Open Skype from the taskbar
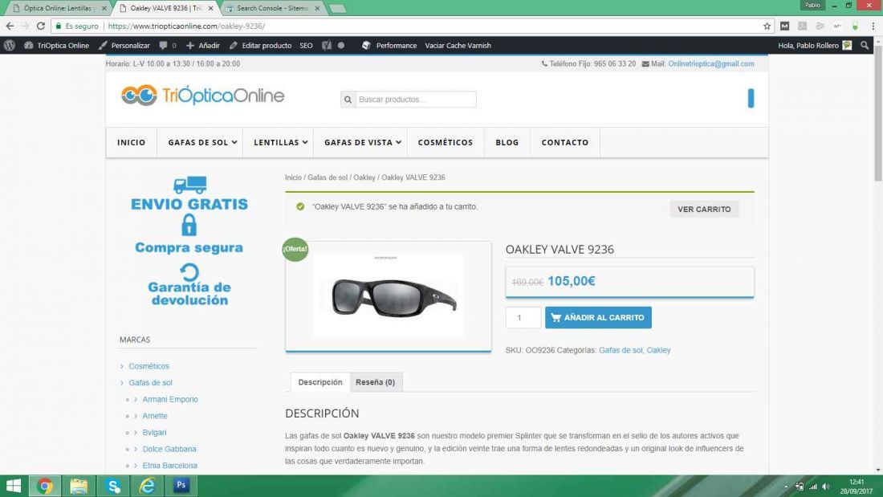Viewport: 883px width, 497px height. click(x=113, y=486)
